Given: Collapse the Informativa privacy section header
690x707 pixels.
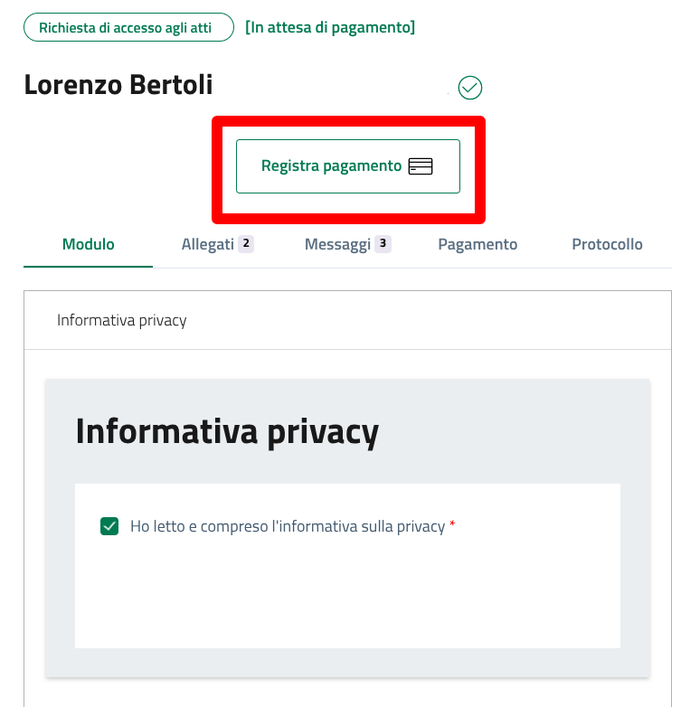Looking at the screenshot, I should [x=122, y=320].
